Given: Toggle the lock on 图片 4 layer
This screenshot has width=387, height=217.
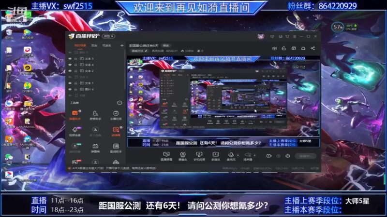Looking at the screenshot, I should tap(76, 89).
